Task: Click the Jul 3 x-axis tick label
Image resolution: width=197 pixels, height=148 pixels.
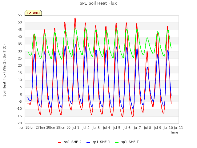Action: coord(96,128)
